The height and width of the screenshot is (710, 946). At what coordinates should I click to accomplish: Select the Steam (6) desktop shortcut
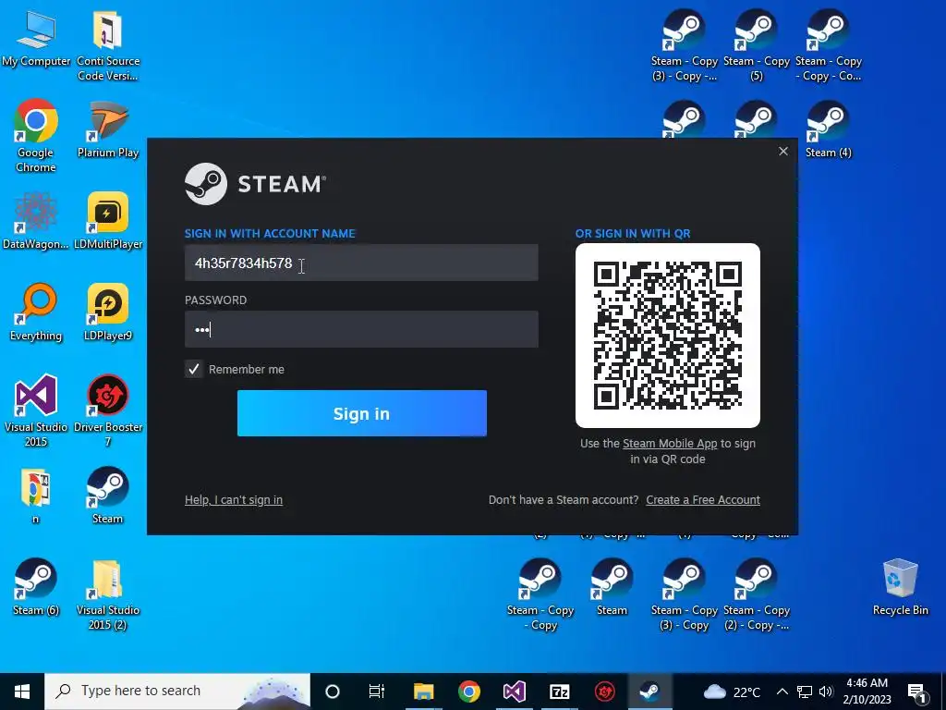click(36, 587)
